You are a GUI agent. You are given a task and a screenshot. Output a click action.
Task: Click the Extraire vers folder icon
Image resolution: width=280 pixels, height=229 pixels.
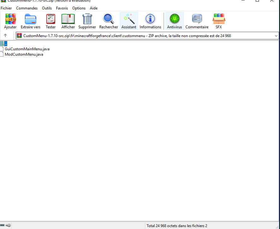tap(31, 19)
